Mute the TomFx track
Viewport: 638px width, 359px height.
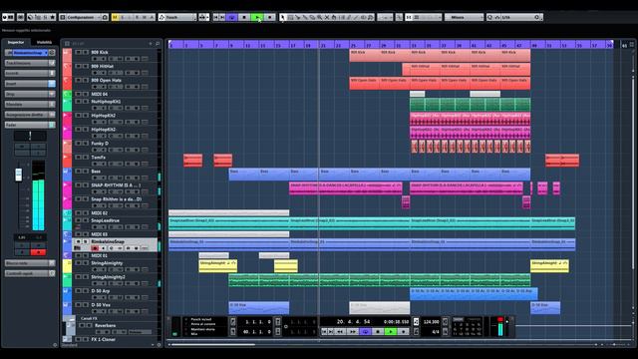[79, 158]
